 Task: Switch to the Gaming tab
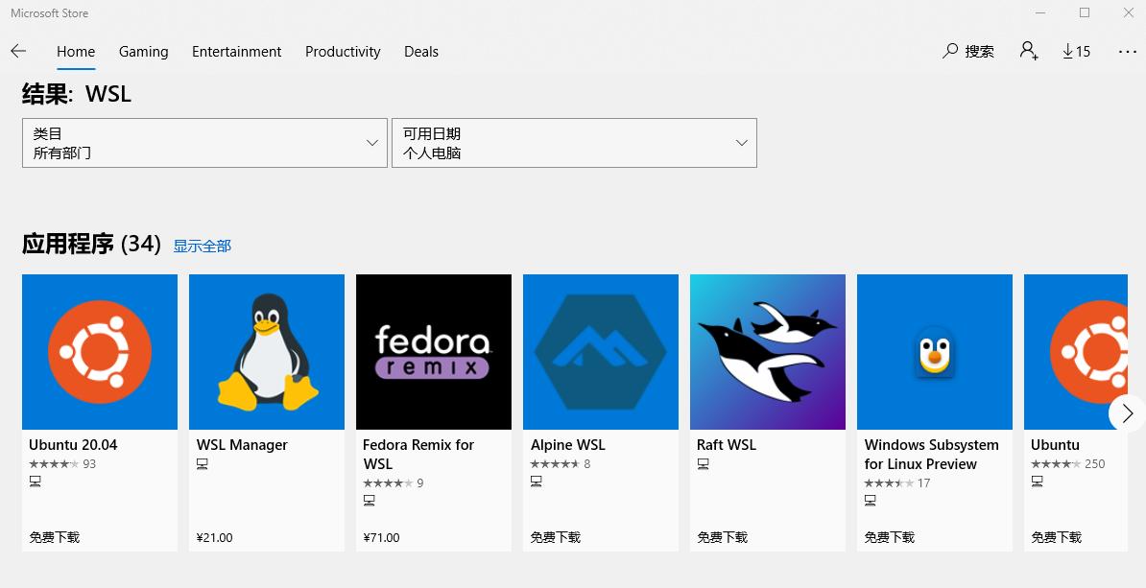(x=143, y=52)
